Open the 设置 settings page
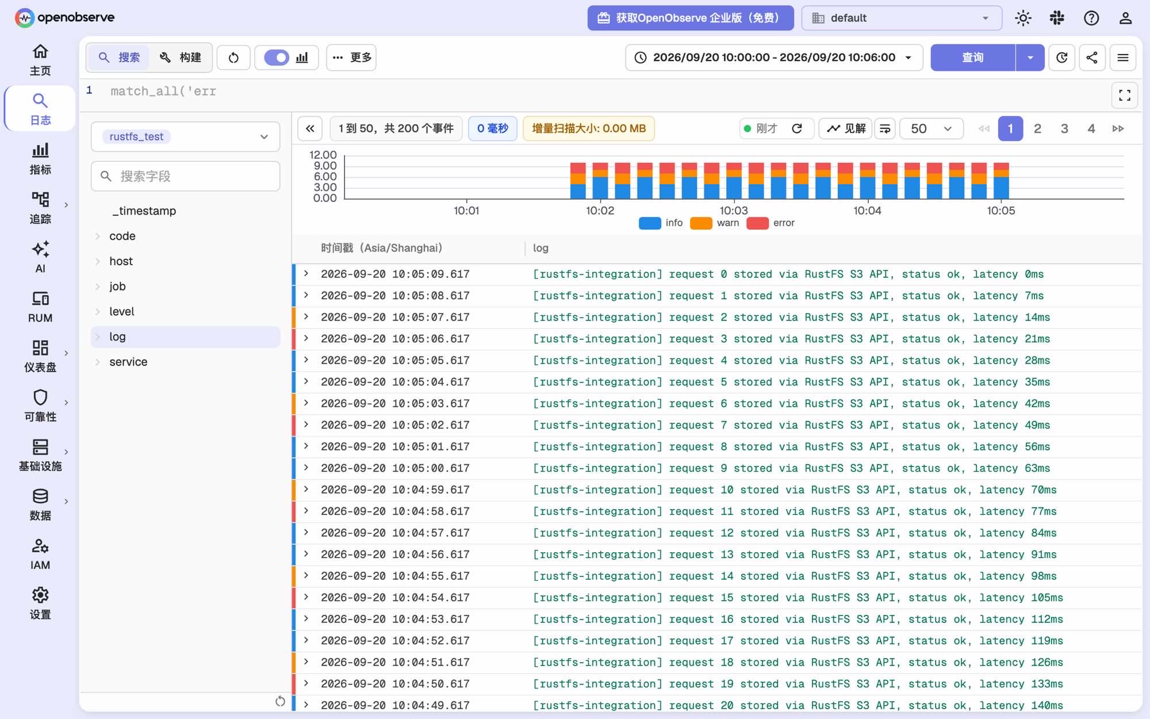The image size is (1150, 719). (x=40, y=604)
